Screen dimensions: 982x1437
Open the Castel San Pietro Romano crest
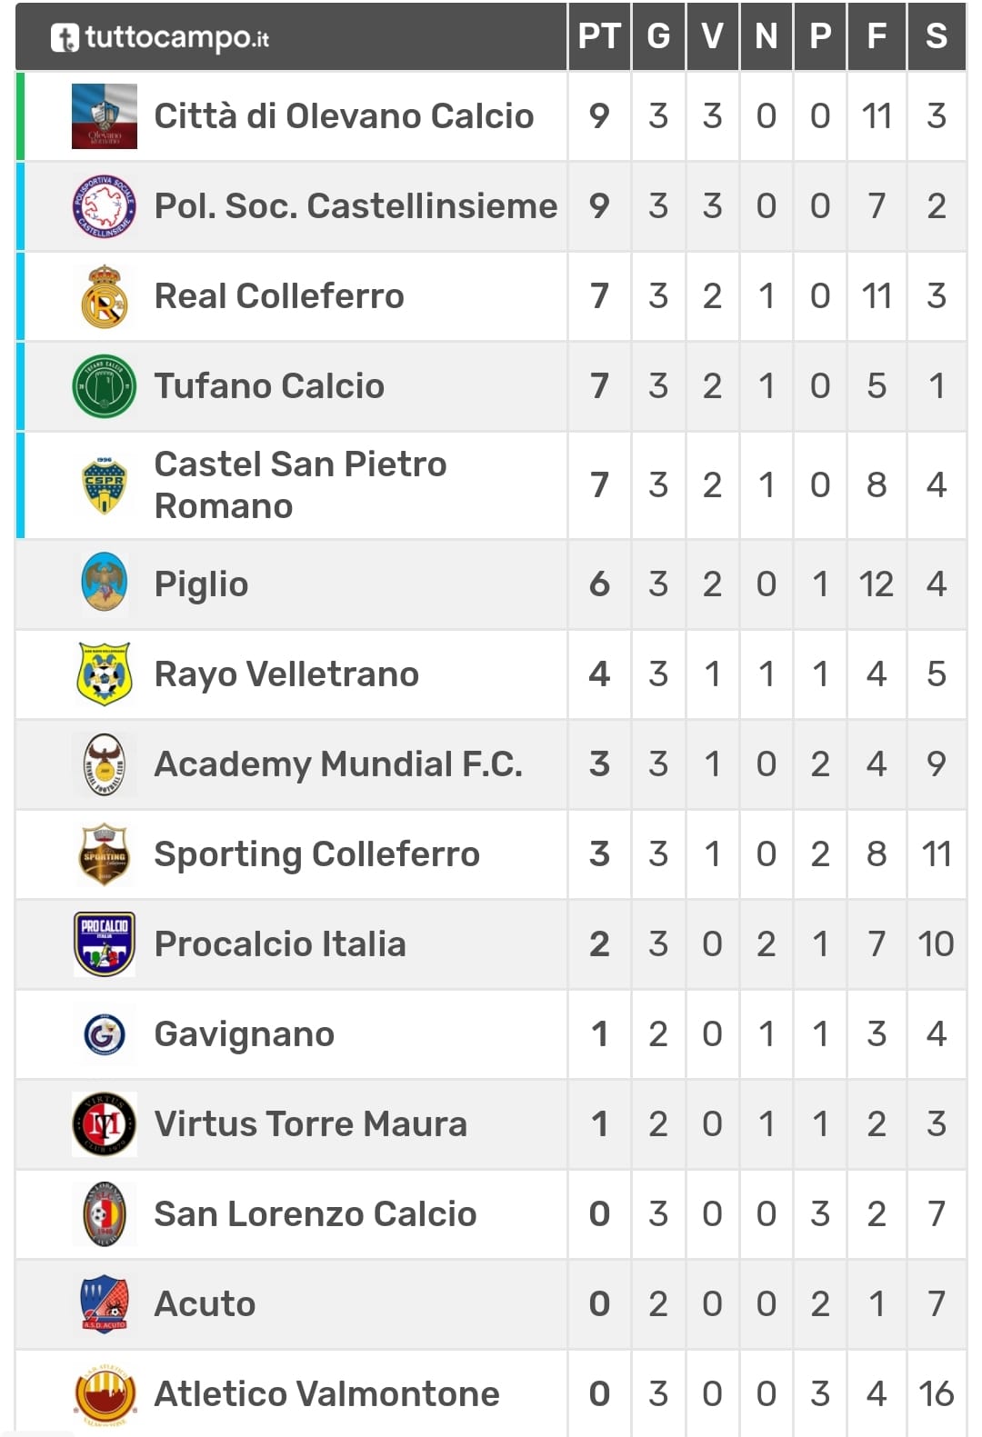pos(105,485)
